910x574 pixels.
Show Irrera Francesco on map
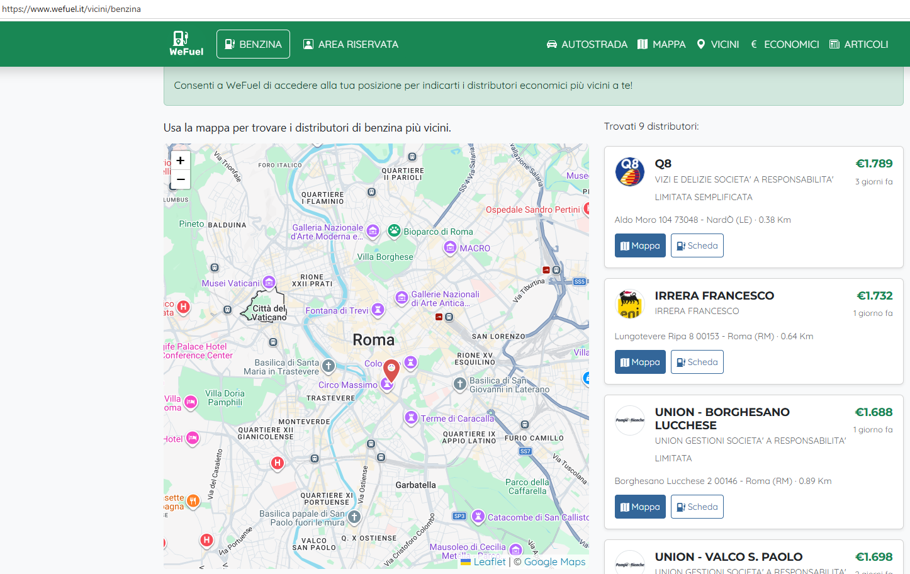tap(640, 362)
